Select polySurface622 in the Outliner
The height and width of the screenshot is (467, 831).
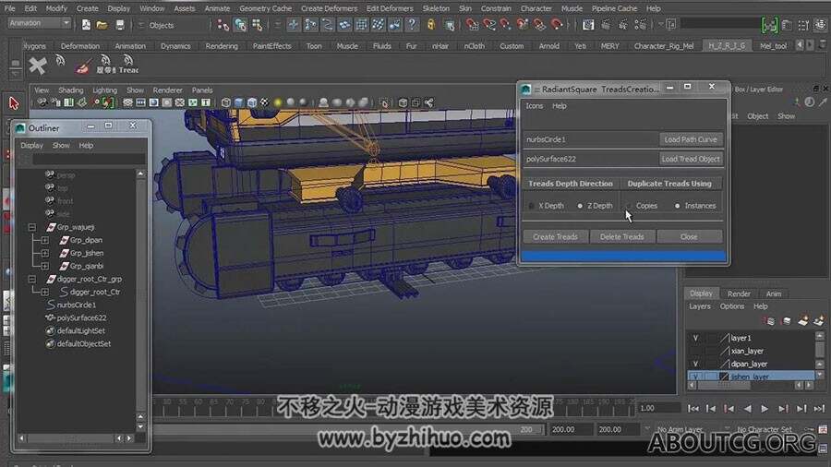81,317
